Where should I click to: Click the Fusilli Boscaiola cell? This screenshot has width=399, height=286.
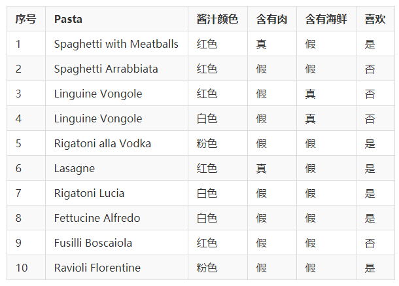(93, 243)
